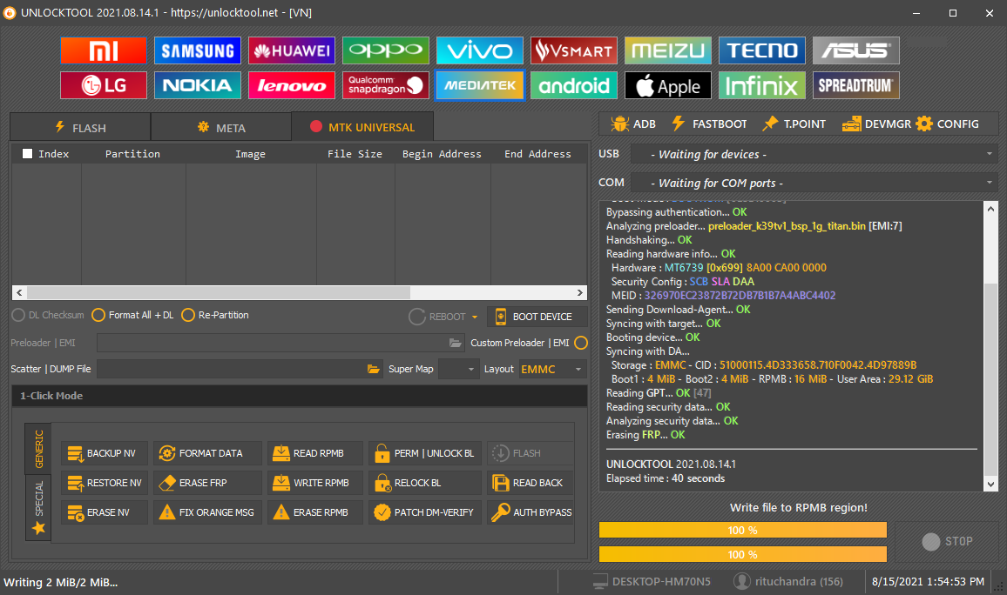Viewport: 1007px width, 595px height.
Task: Click the ERASE FRP button
Action: (x=207, y=483)
